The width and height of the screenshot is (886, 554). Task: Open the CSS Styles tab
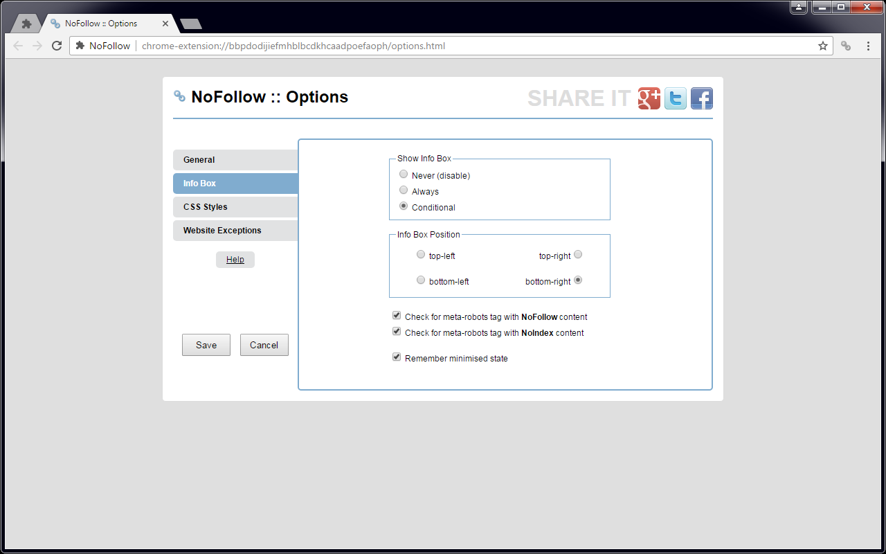(x=235, y=207)
